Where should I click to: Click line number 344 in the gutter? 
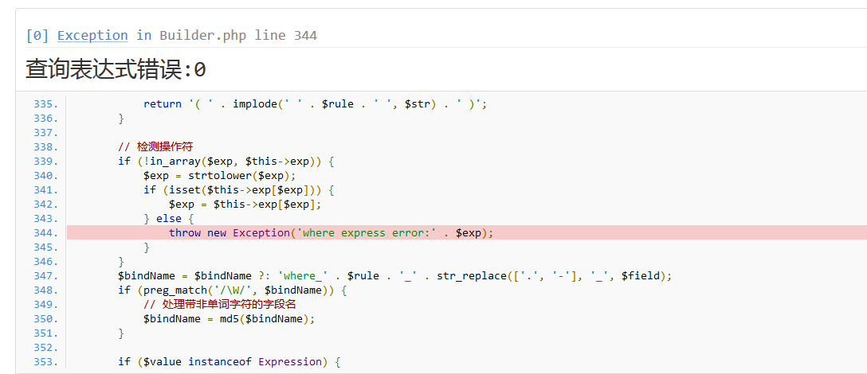[x=46, y=232]
